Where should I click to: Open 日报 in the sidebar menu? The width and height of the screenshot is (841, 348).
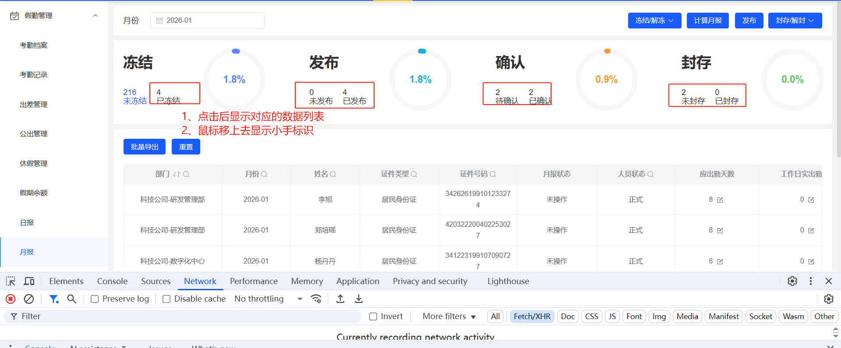pyautogui.click(x=27, y=222)
